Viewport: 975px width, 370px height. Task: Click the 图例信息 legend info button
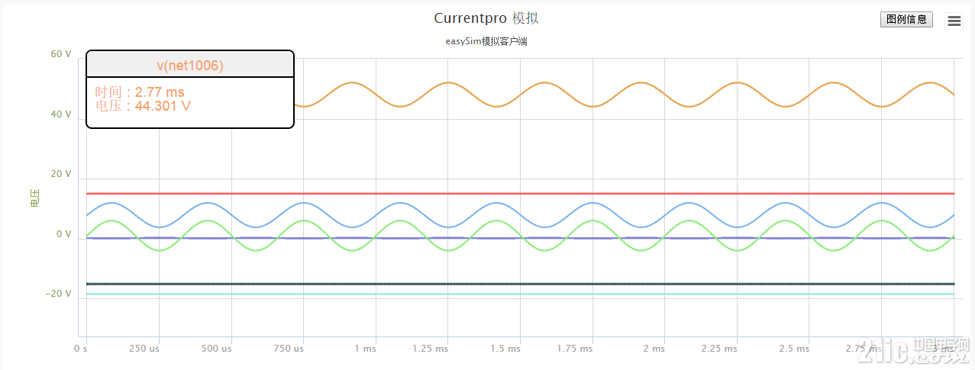[906, 20]
